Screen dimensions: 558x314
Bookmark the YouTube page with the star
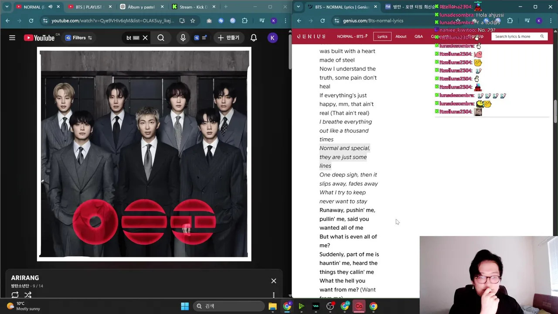click(193, 20)
